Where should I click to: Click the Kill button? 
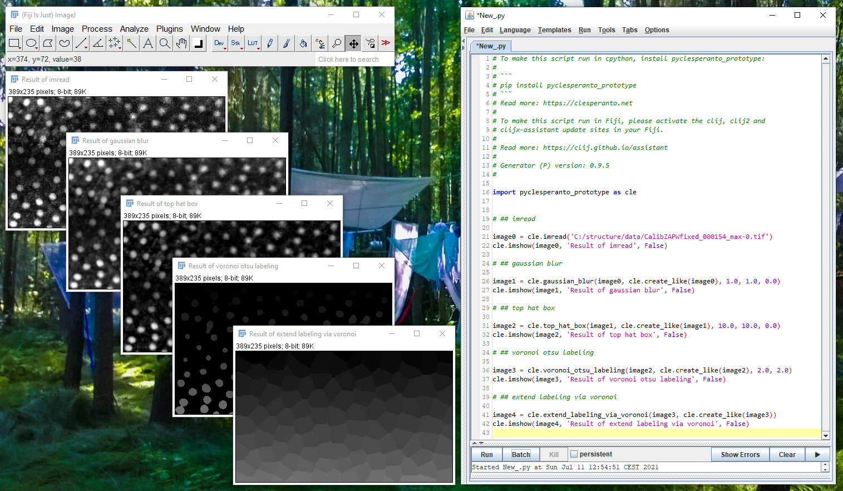(x=554, y=455)
